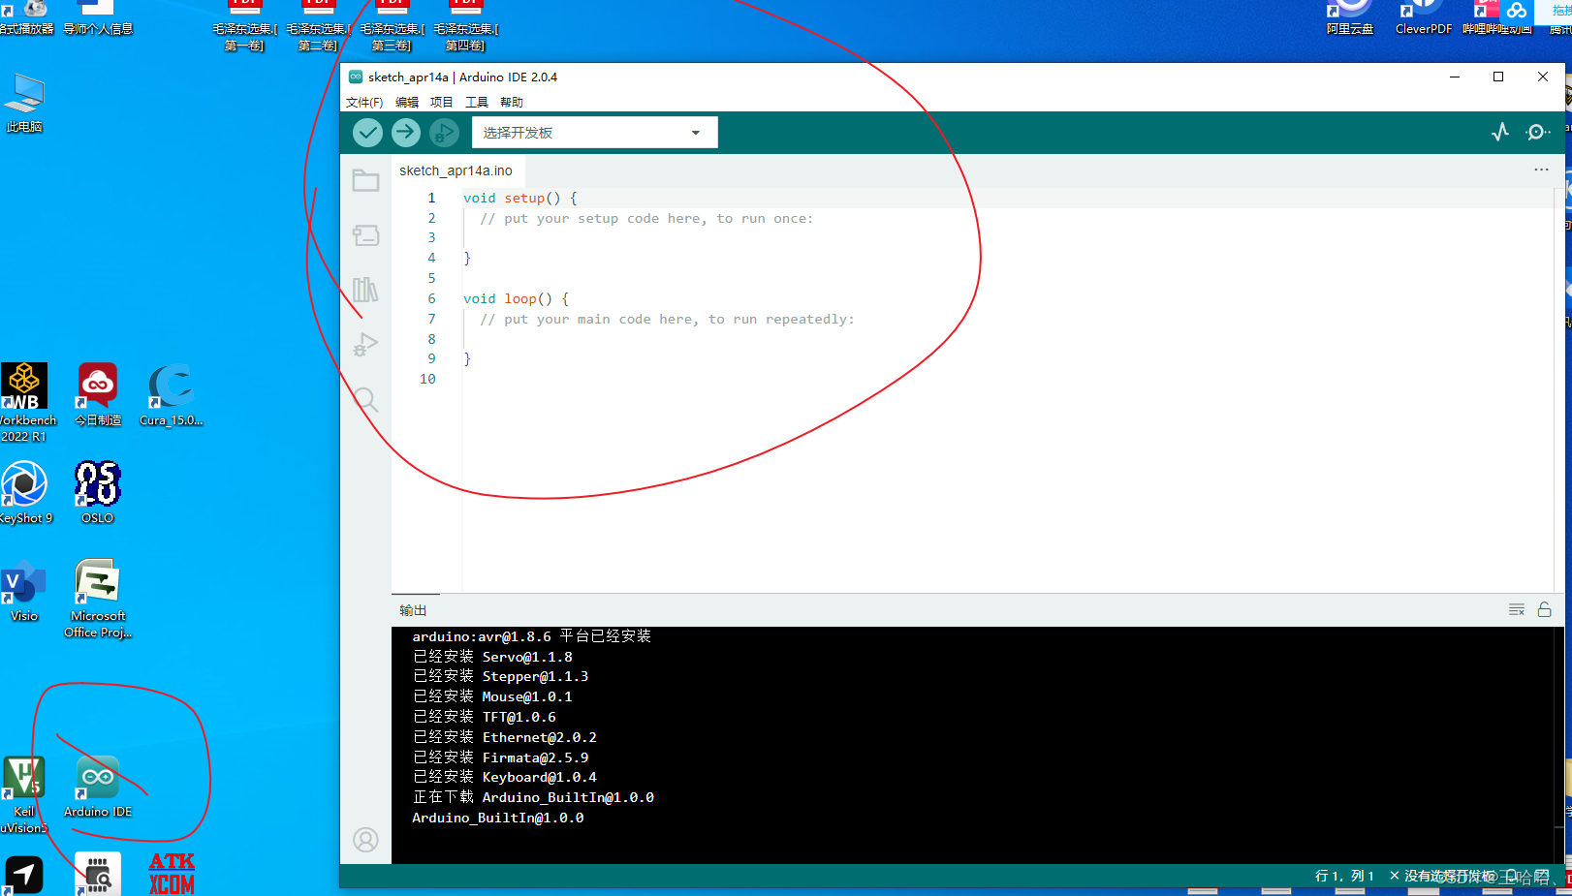The image size is (1572, 896).
Task: Open the 帮助 menu
Action: tap(512, 103)
